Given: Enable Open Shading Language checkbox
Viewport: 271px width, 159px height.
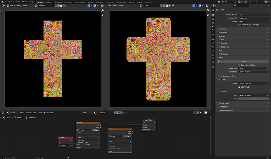Looking at the screenshot, I should pos(239,25).
